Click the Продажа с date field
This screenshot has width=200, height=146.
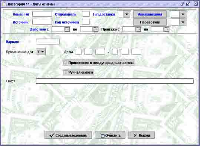point(129,29)
